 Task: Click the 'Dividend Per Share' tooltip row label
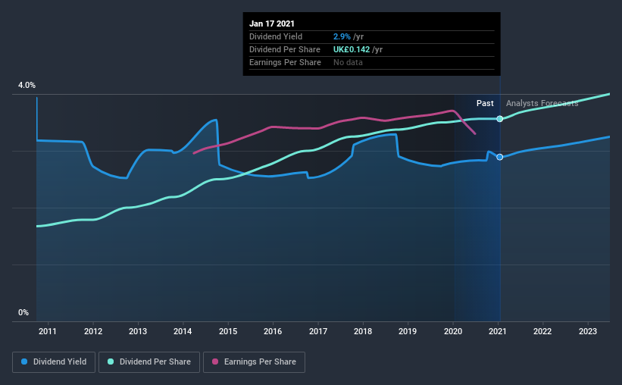(285, 49)
